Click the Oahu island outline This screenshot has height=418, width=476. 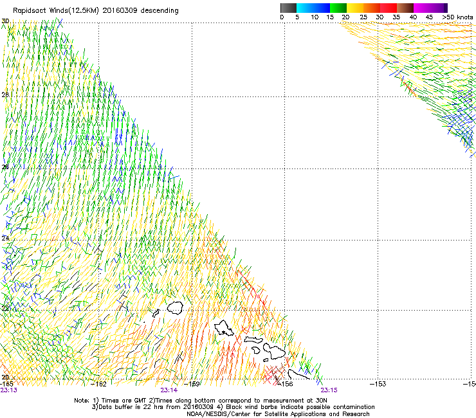224,328
